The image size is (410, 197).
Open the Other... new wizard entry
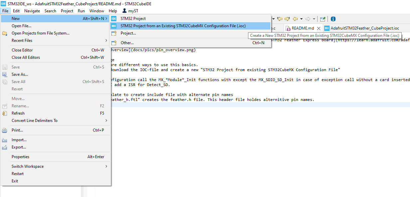pos(191,43)
